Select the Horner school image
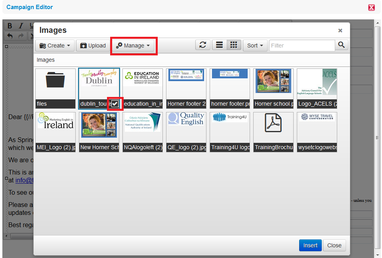Image resolution: width=382 pixels, height=258 pixels. (x=273, y=89)
